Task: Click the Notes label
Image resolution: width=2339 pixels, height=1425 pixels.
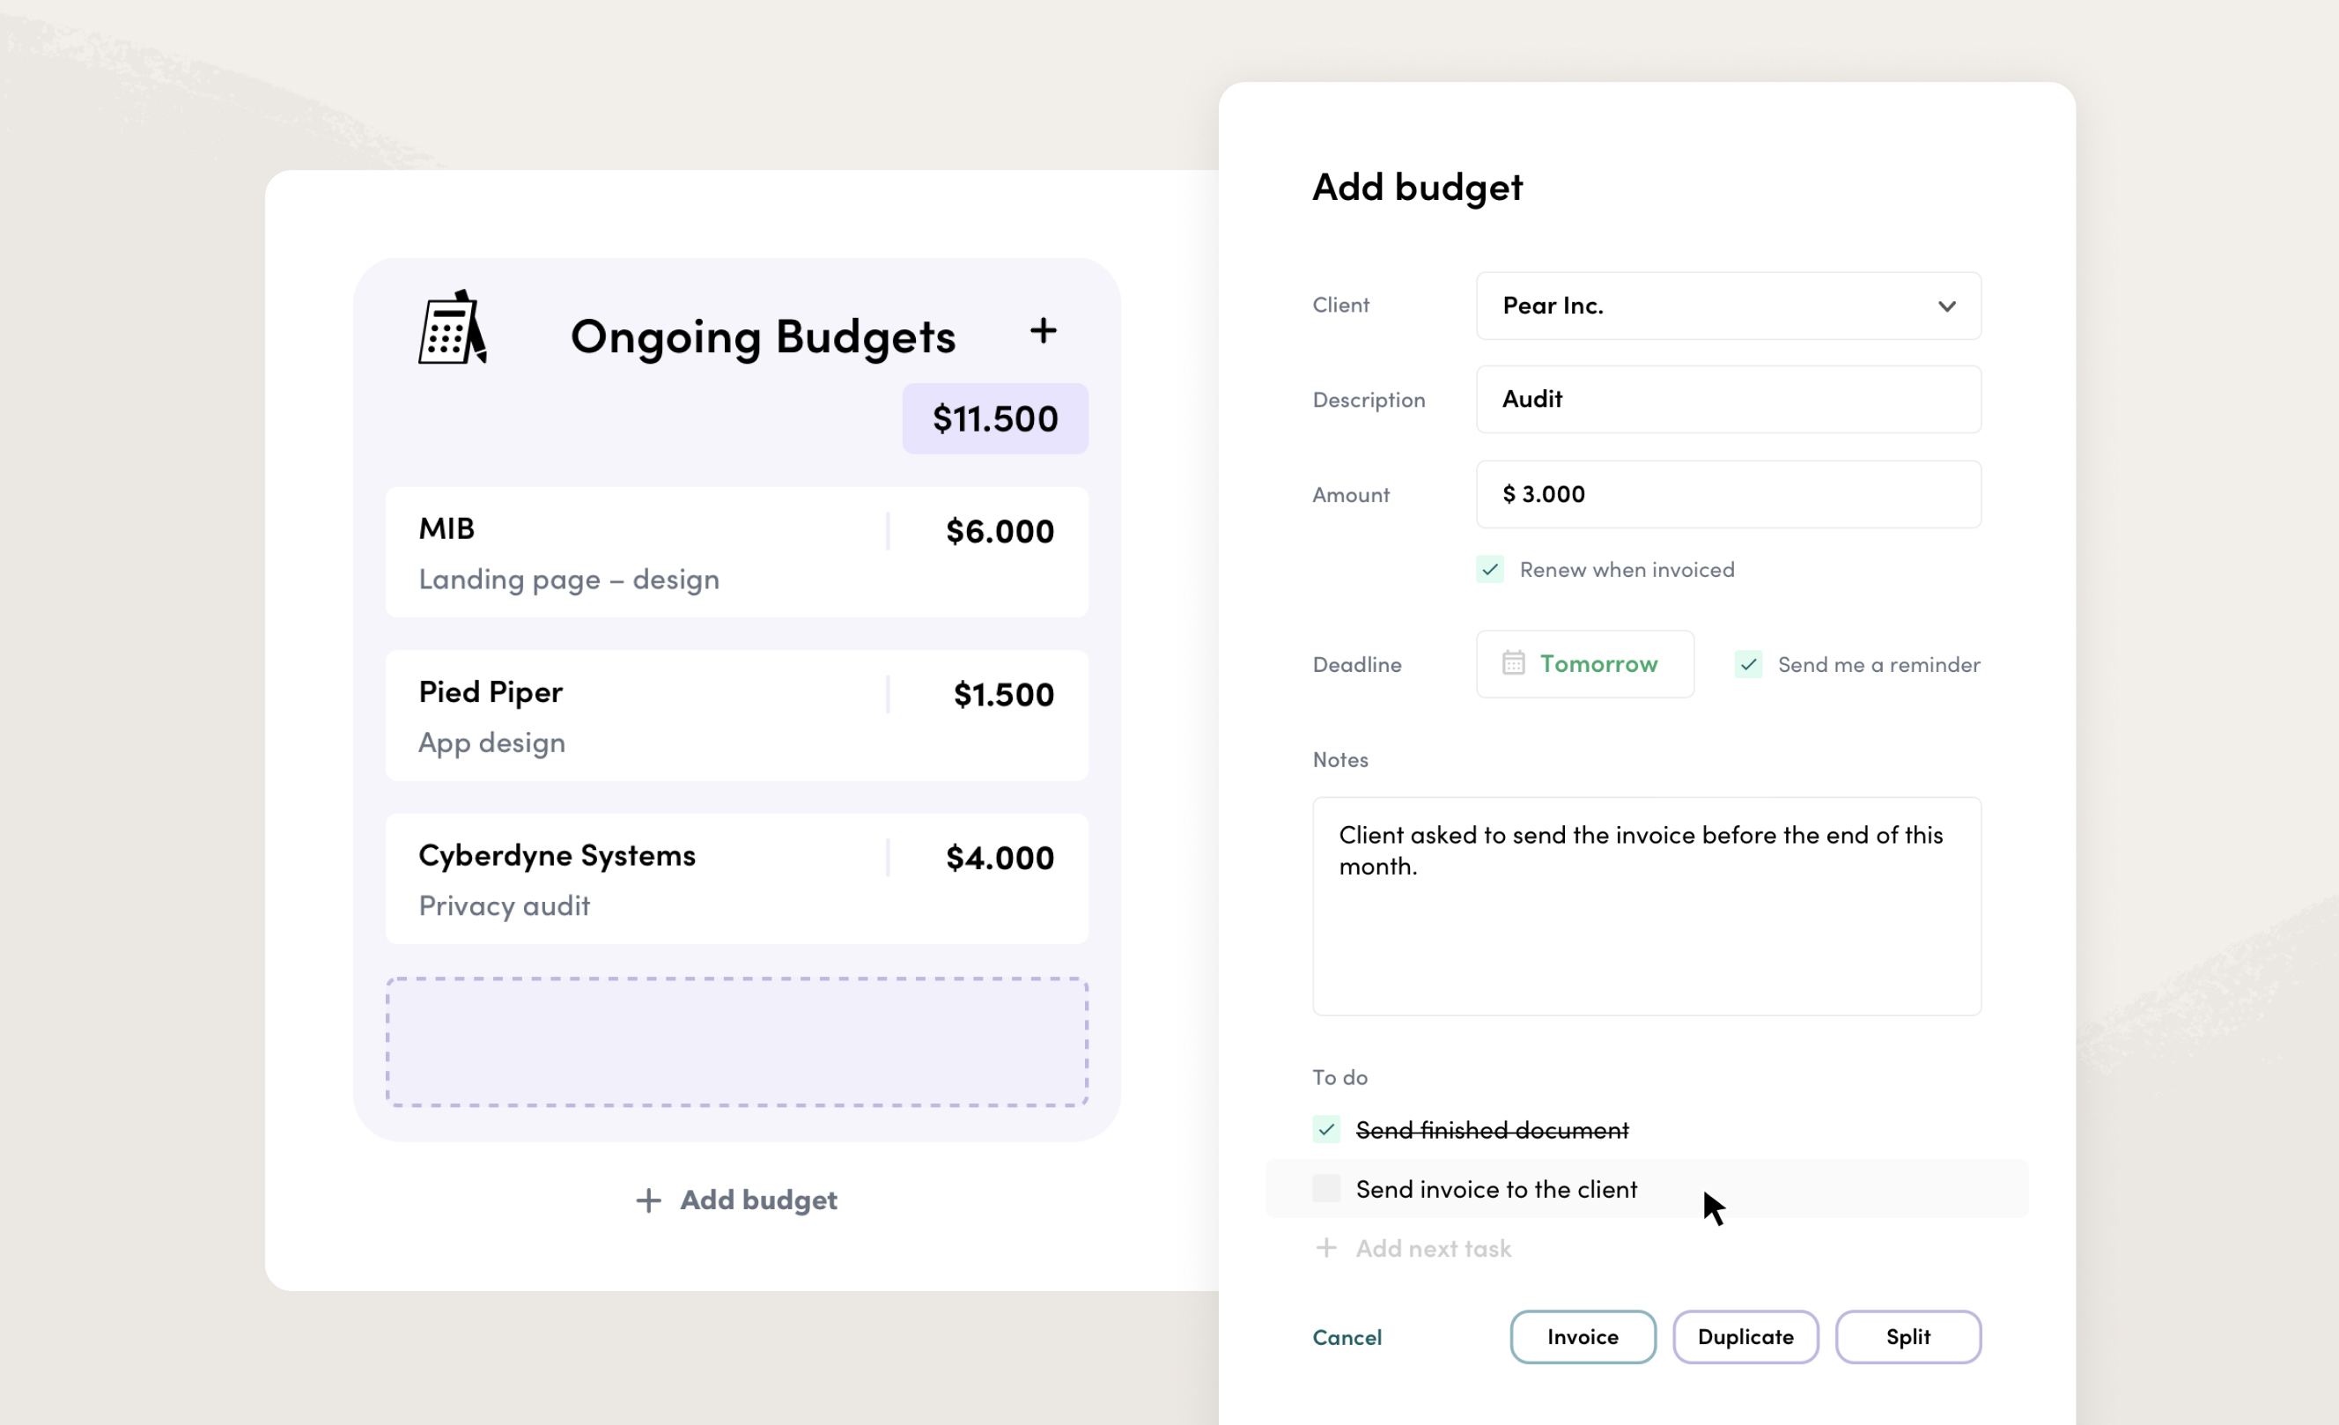Action: 1339,759
